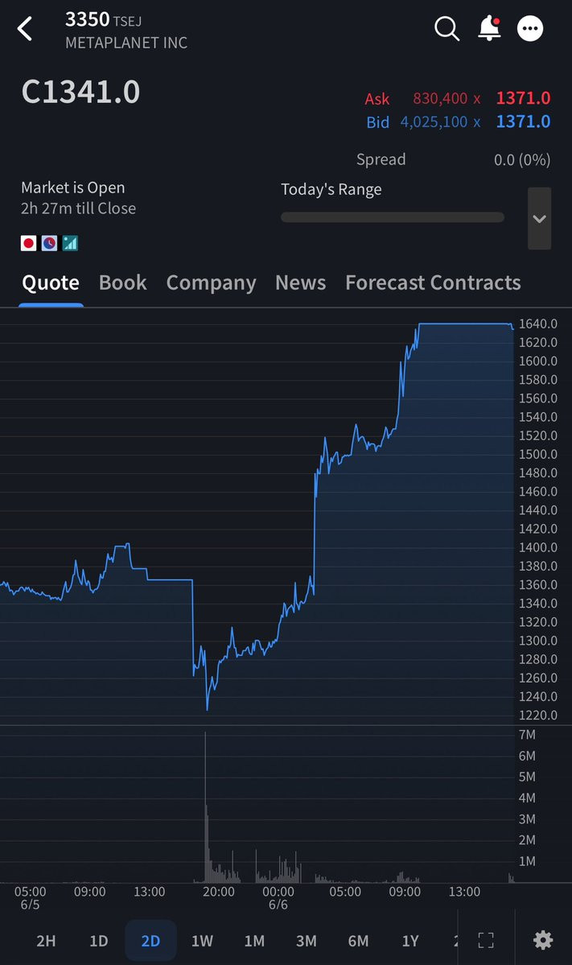Select the 1W chart timeframe

coord(202,940)
